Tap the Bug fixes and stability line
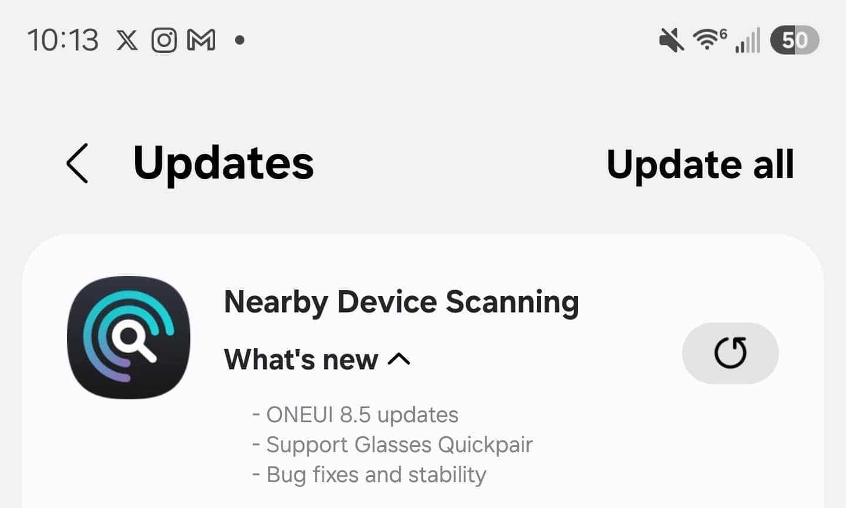 pos(369,475)
